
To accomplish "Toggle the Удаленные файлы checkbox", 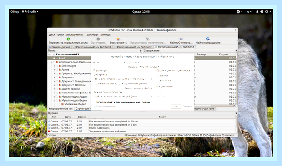I will click(123, 84).
